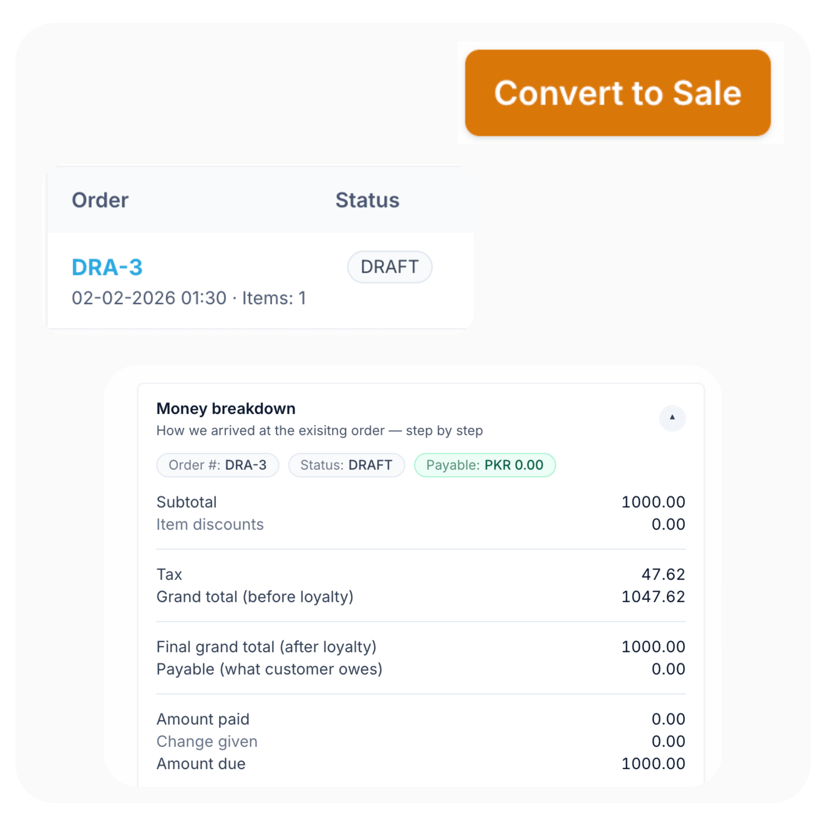Click the DRA-3 order date text
This screenshot has height=826, width=826.
[188, 298]
